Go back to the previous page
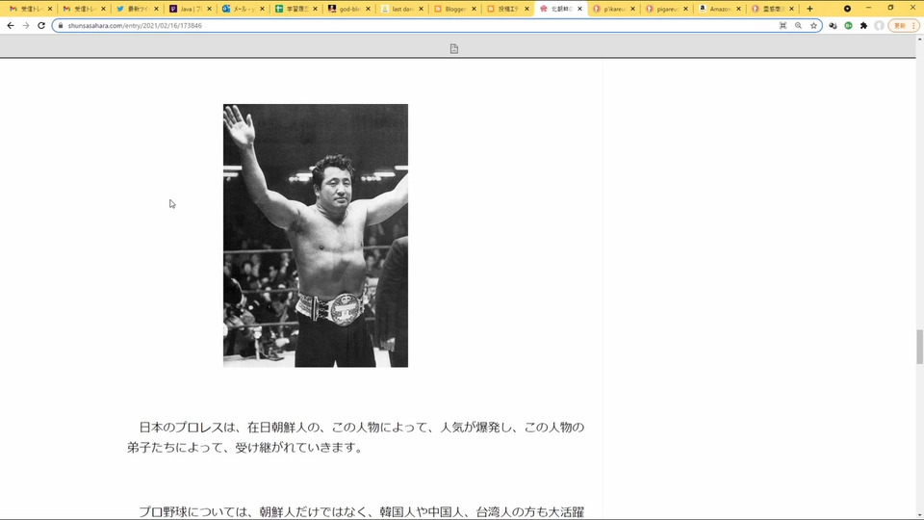The height and width of the screenshot is (520, 924). 11,25
